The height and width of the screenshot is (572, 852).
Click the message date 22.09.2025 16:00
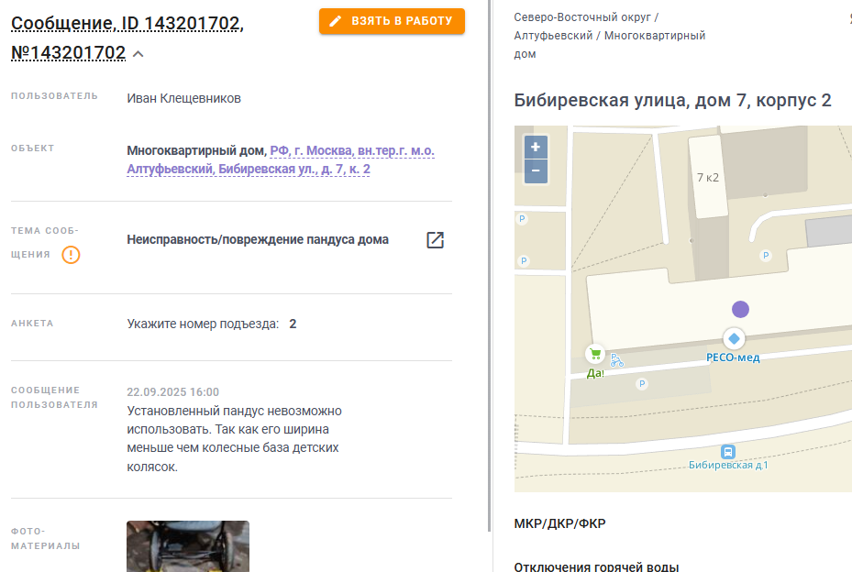coord(172,392)
